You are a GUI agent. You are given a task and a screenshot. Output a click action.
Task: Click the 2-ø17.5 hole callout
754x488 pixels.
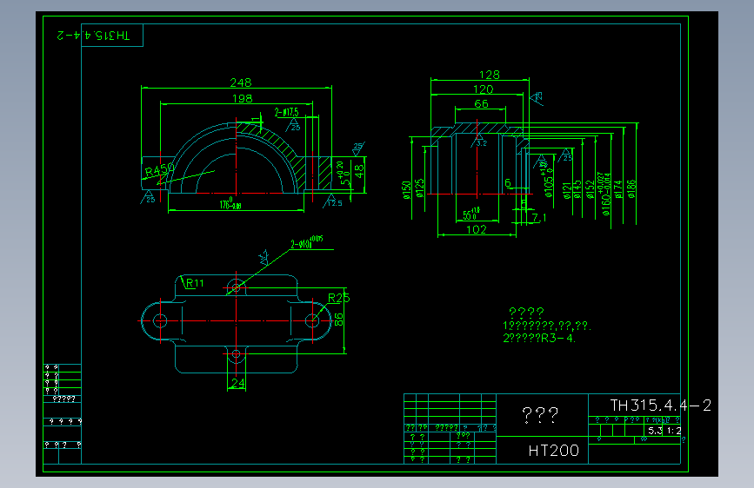click(x=287, y=112)
